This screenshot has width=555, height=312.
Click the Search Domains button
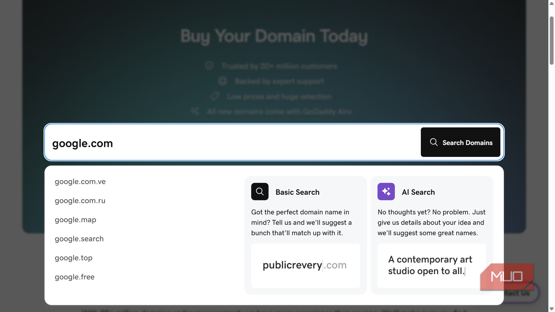pos(460,142)
